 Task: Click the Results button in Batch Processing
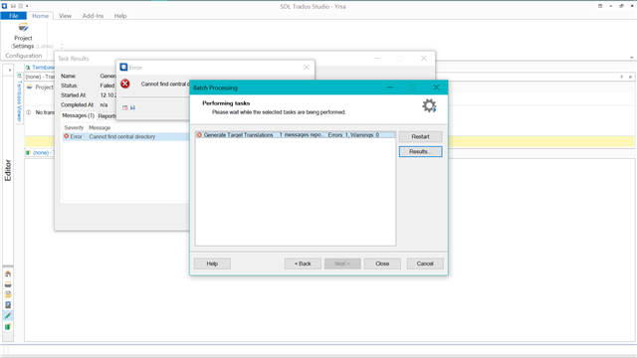coord(420,151)
